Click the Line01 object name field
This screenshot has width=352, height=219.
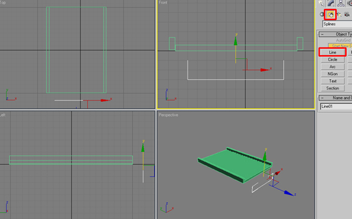(336, 106)
